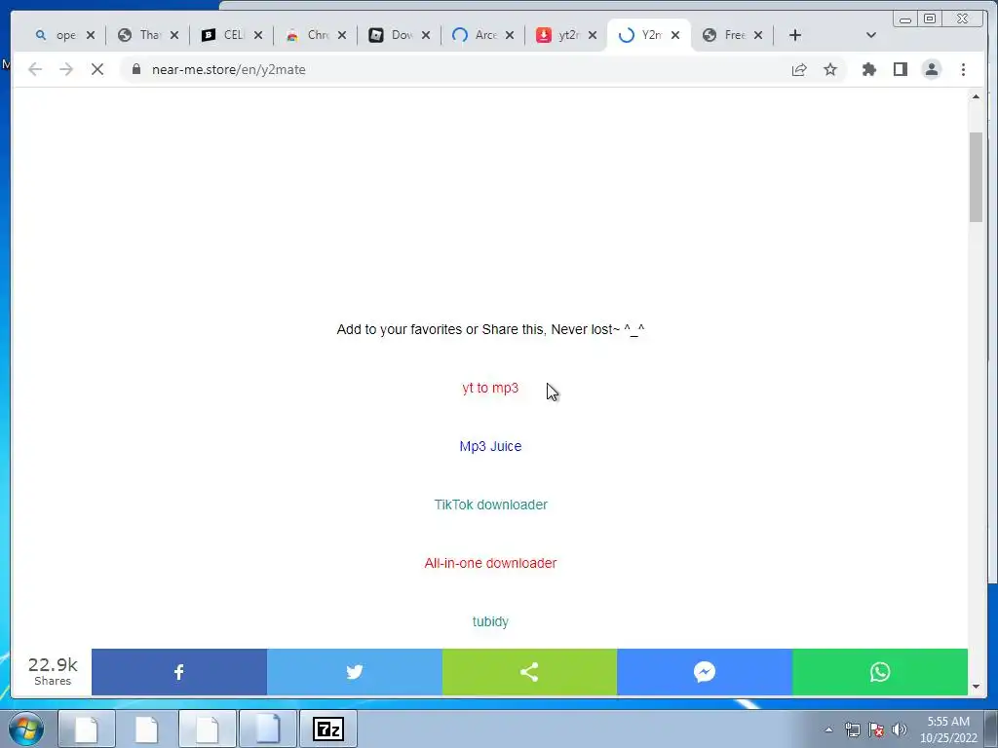Viewport: 998px width, 748px height.
Task: Open a new tab
Action: 795,35
